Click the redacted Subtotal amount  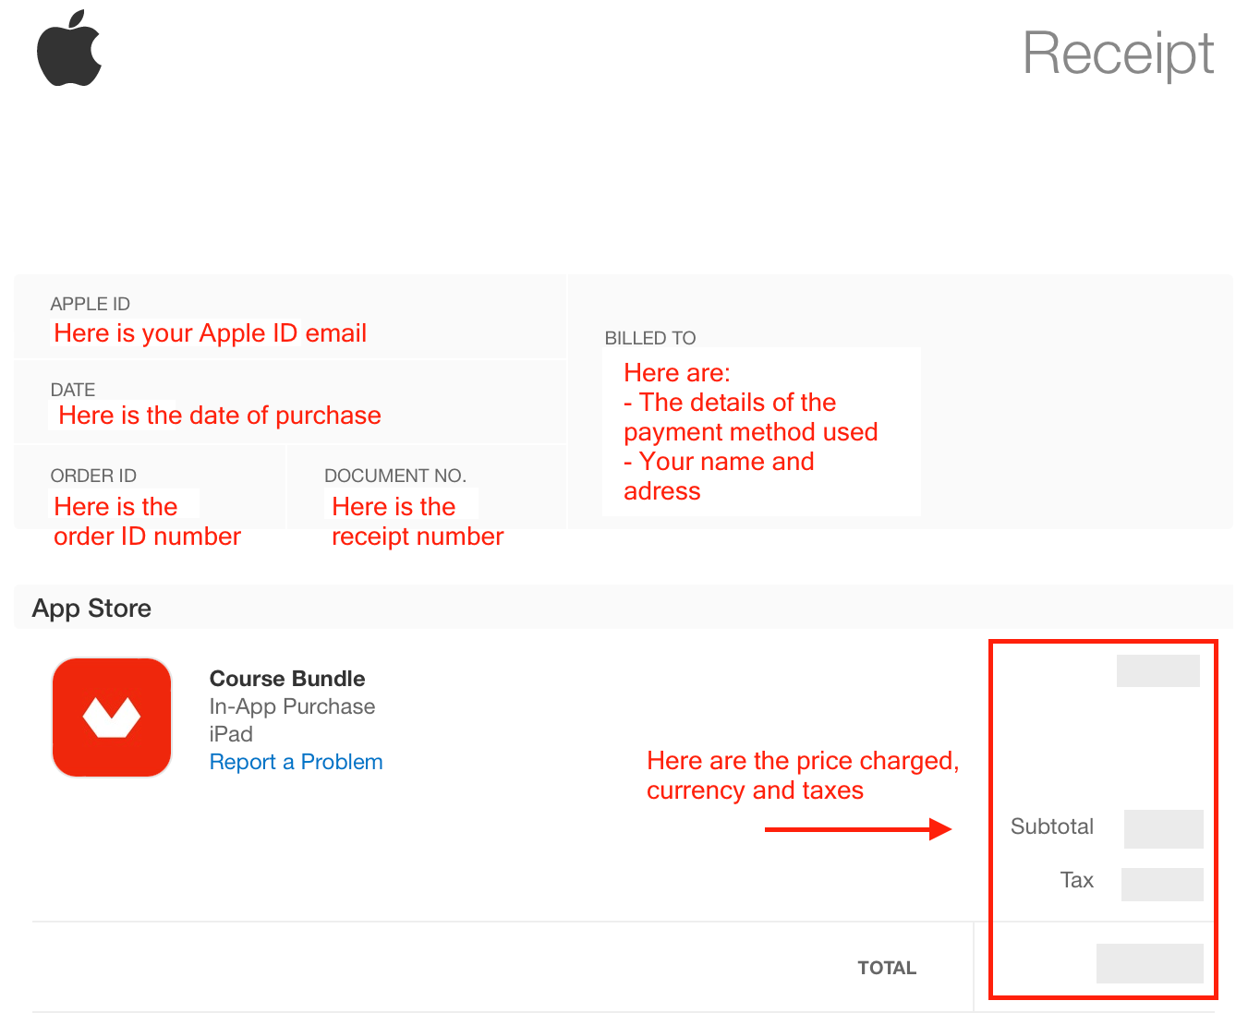(1164, 828)
